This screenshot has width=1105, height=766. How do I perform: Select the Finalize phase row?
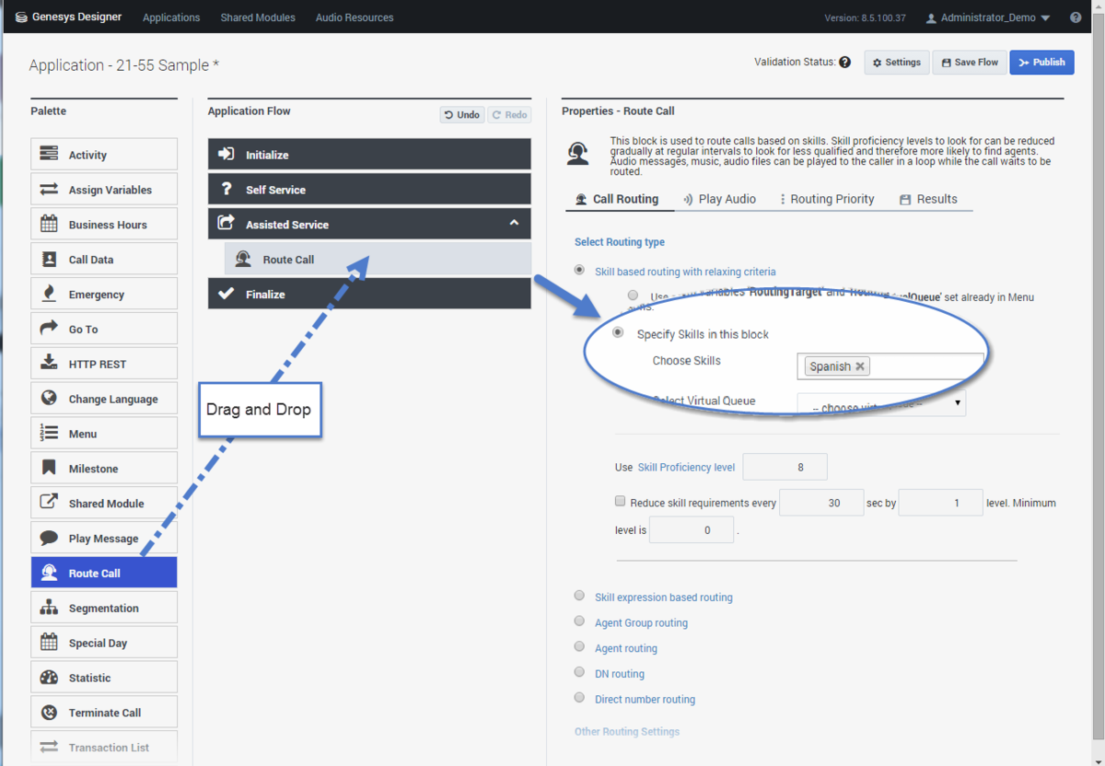coord(369,294)
